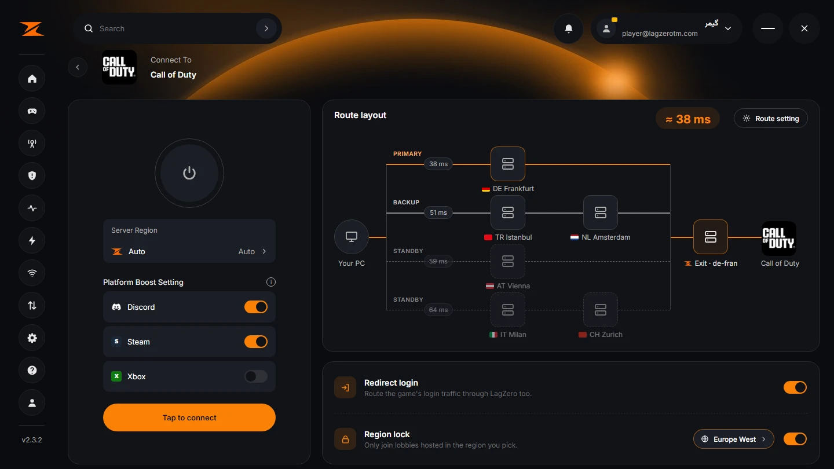This screenshot has height=469, width=834.
Task: Open the Europe West region picker
Action: (734, 439)
